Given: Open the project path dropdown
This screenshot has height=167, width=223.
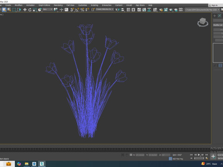Looking at the screenshot, I should (x=203, y=10).
